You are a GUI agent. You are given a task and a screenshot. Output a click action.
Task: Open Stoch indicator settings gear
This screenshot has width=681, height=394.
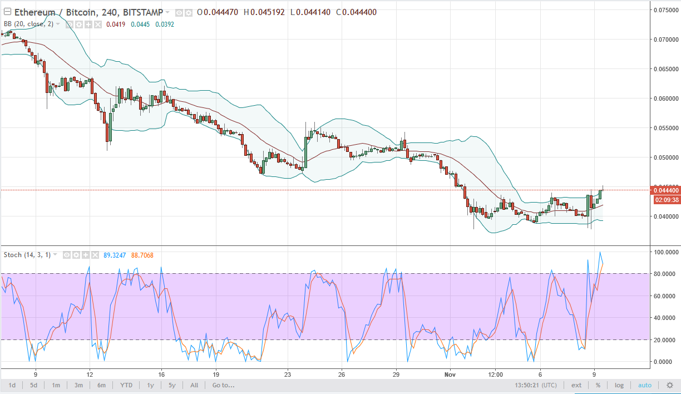(75, 255)
